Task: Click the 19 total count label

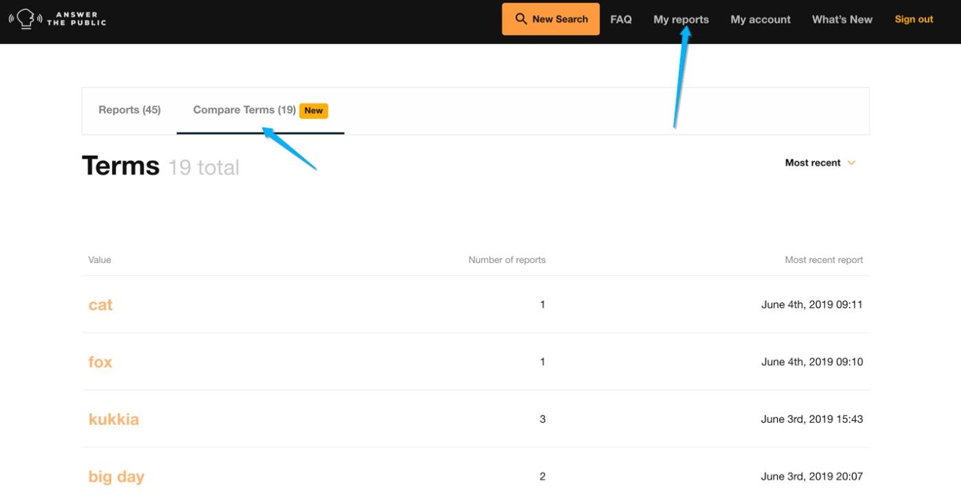Action: pyautogui.click(x=204, y=168)
